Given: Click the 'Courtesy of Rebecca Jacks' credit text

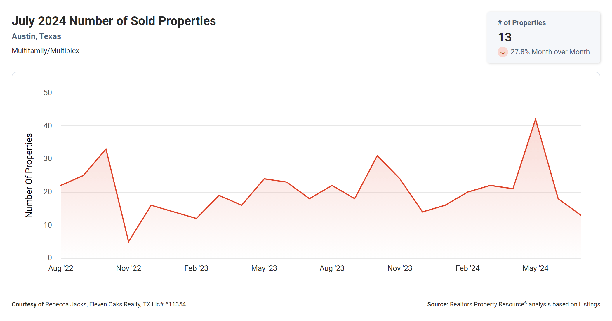Looking at the screenshot, I should point(98,304).
